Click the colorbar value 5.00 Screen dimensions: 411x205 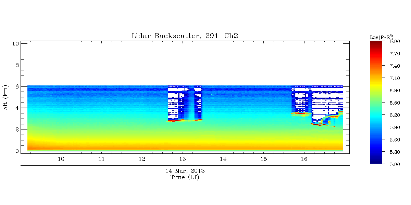[395, 164]
